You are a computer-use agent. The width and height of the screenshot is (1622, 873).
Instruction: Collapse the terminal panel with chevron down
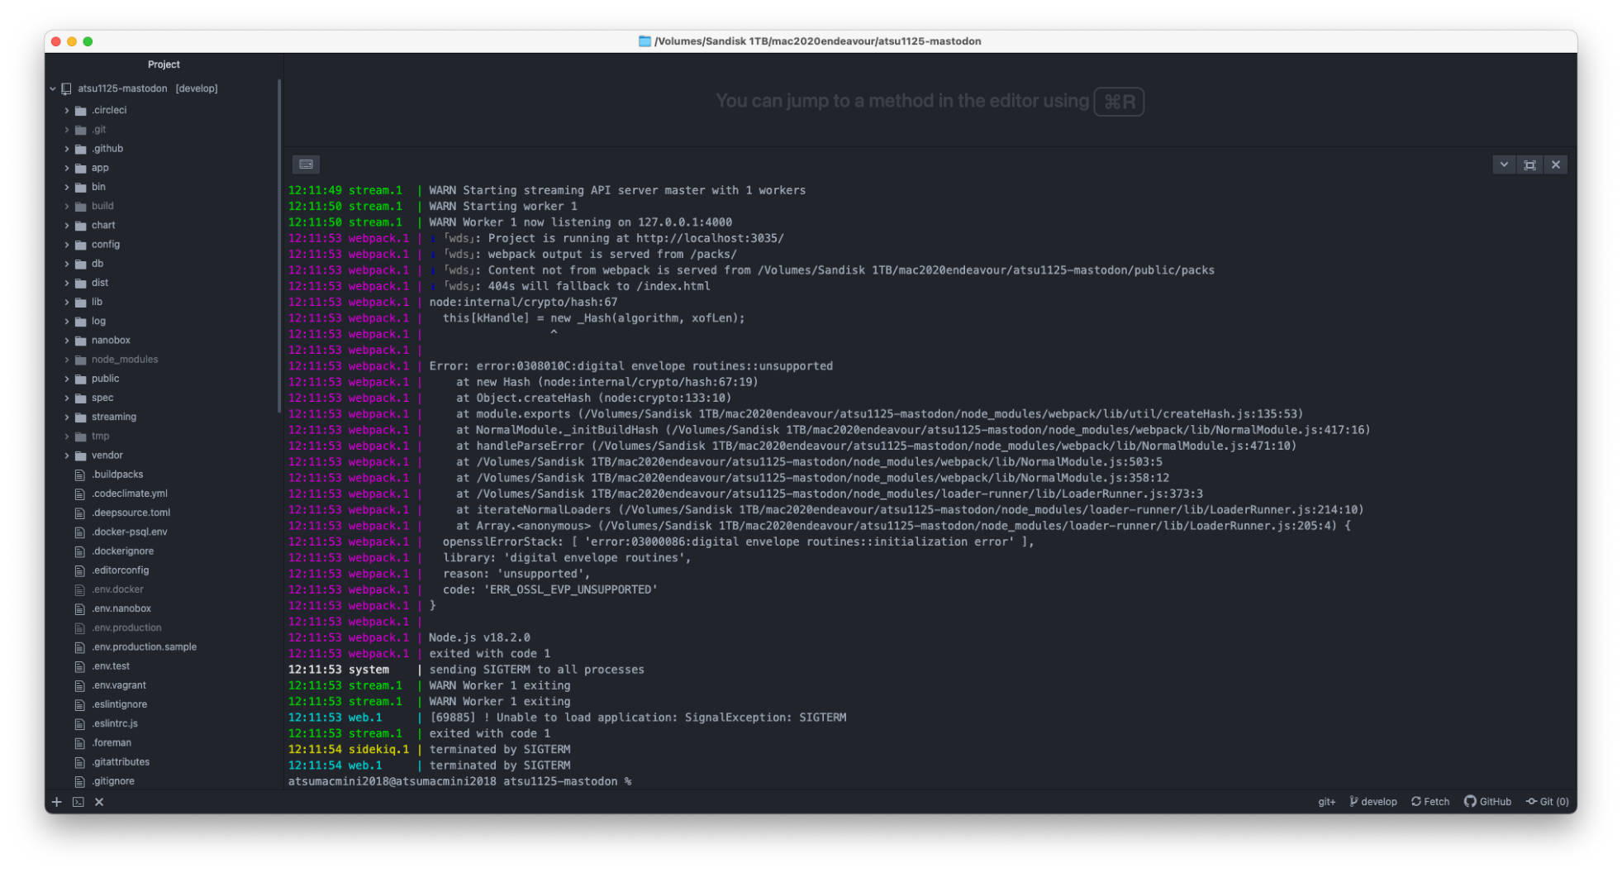(x=1504, y=165)
